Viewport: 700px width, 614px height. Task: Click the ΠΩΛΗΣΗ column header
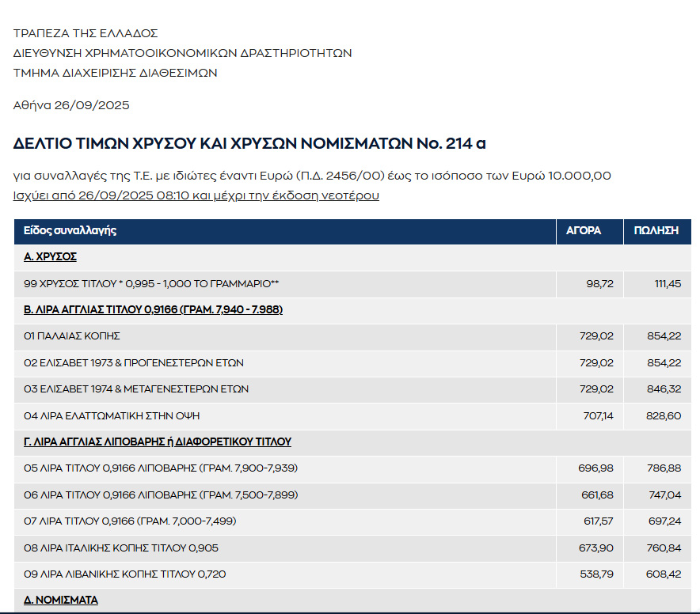[x=656, y=231]
